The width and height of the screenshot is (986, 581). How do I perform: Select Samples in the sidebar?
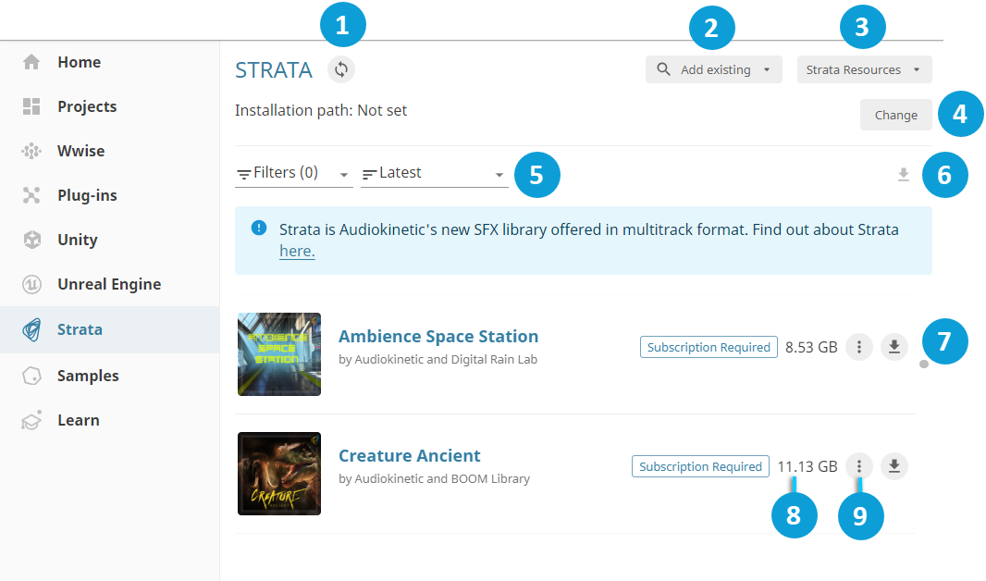coord(87,376)
